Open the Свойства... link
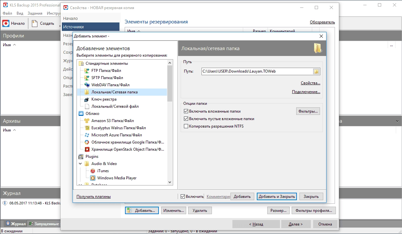The image size is (402, 234). (x=311, y=83)
